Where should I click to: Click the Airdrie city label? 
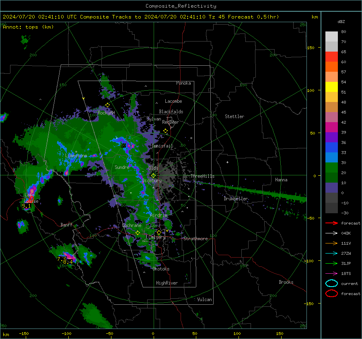pyautogui.click(x=158, y=215)
